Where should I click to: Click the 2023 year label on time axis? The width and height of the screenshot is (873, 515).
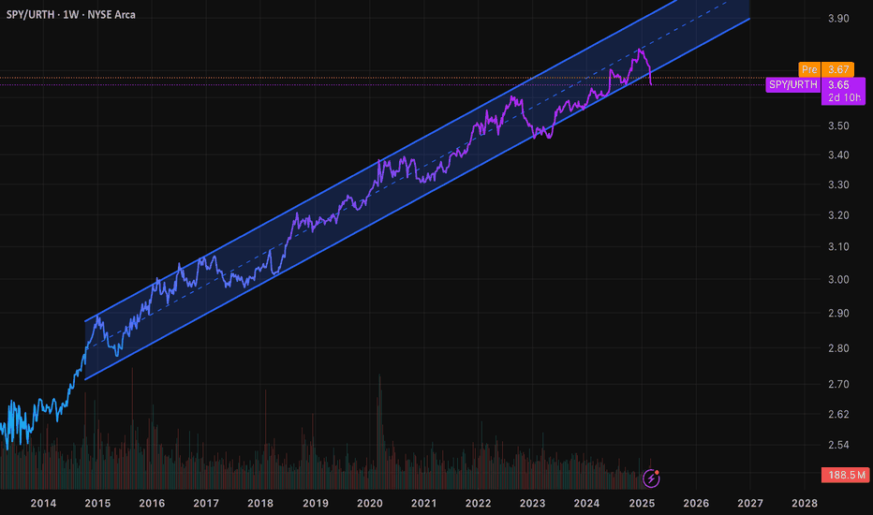pyautogui.click(x=532, y=504)
